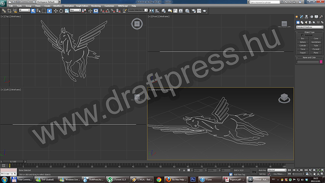This screenshot has width=325, height=183.
Task: Open the selection filter All dropdown
Action: [24, 10]
